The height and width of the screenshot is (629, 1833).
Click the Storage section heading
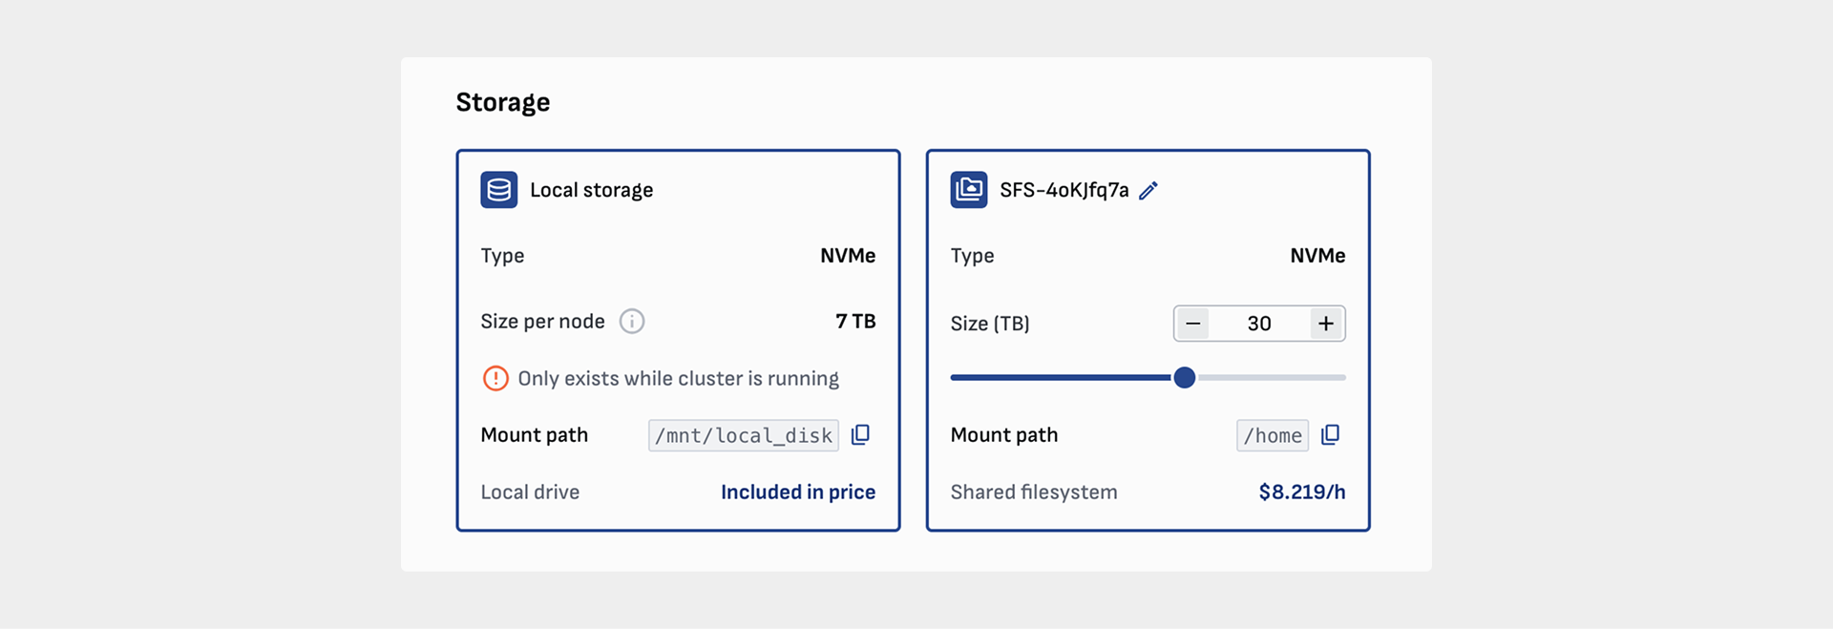pos(503,102)
